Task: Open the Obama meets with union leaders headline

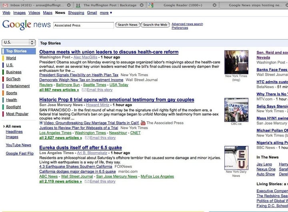Action: (109, 52)
